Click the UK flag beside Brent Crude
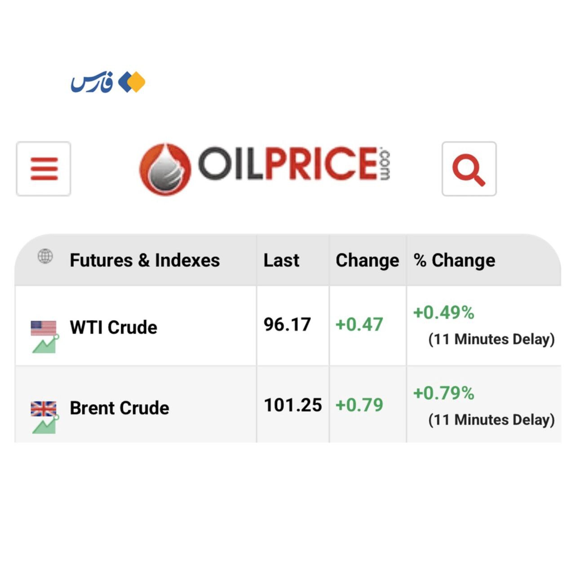Image resolution: width=575 pixels, height=575 pixels. pyautogui.click(x=44, y=408)
